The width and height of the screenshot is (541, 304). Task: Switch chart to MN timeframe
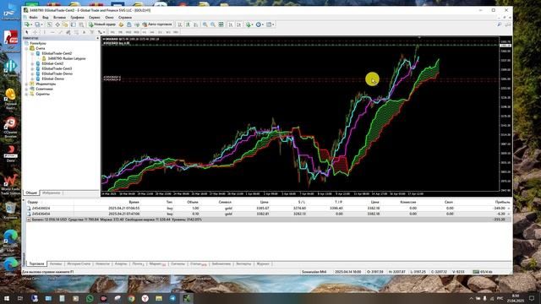pos(176,32)
